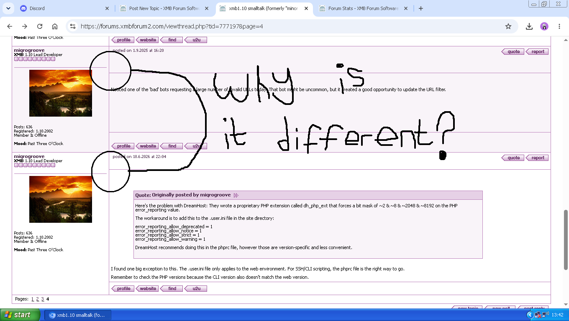Quote the post dated 18.6.2026
This screenshot has height=321, width=569.
coord(513,158)
